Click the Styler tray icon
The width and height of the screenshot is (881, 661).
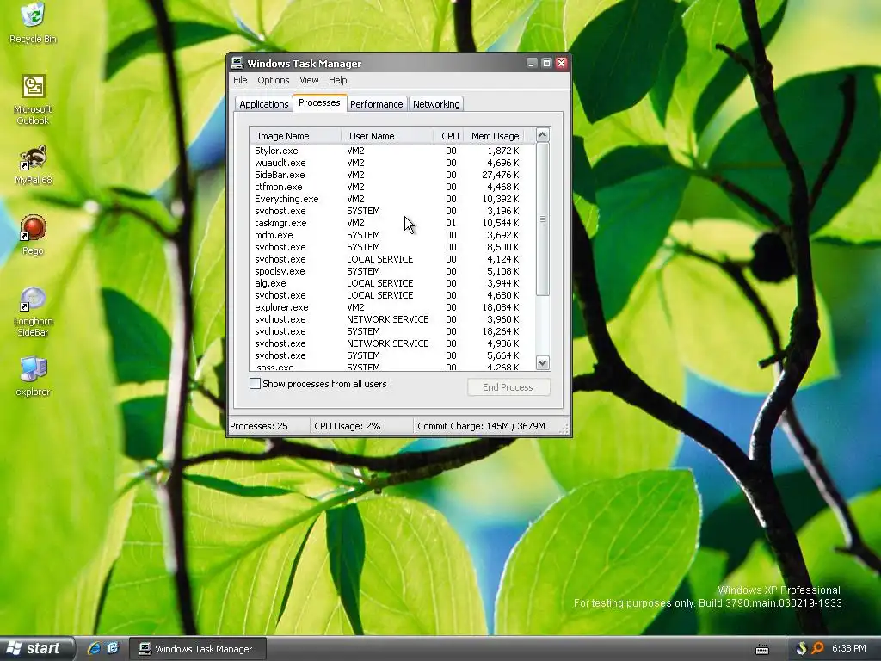click(802, 649)
